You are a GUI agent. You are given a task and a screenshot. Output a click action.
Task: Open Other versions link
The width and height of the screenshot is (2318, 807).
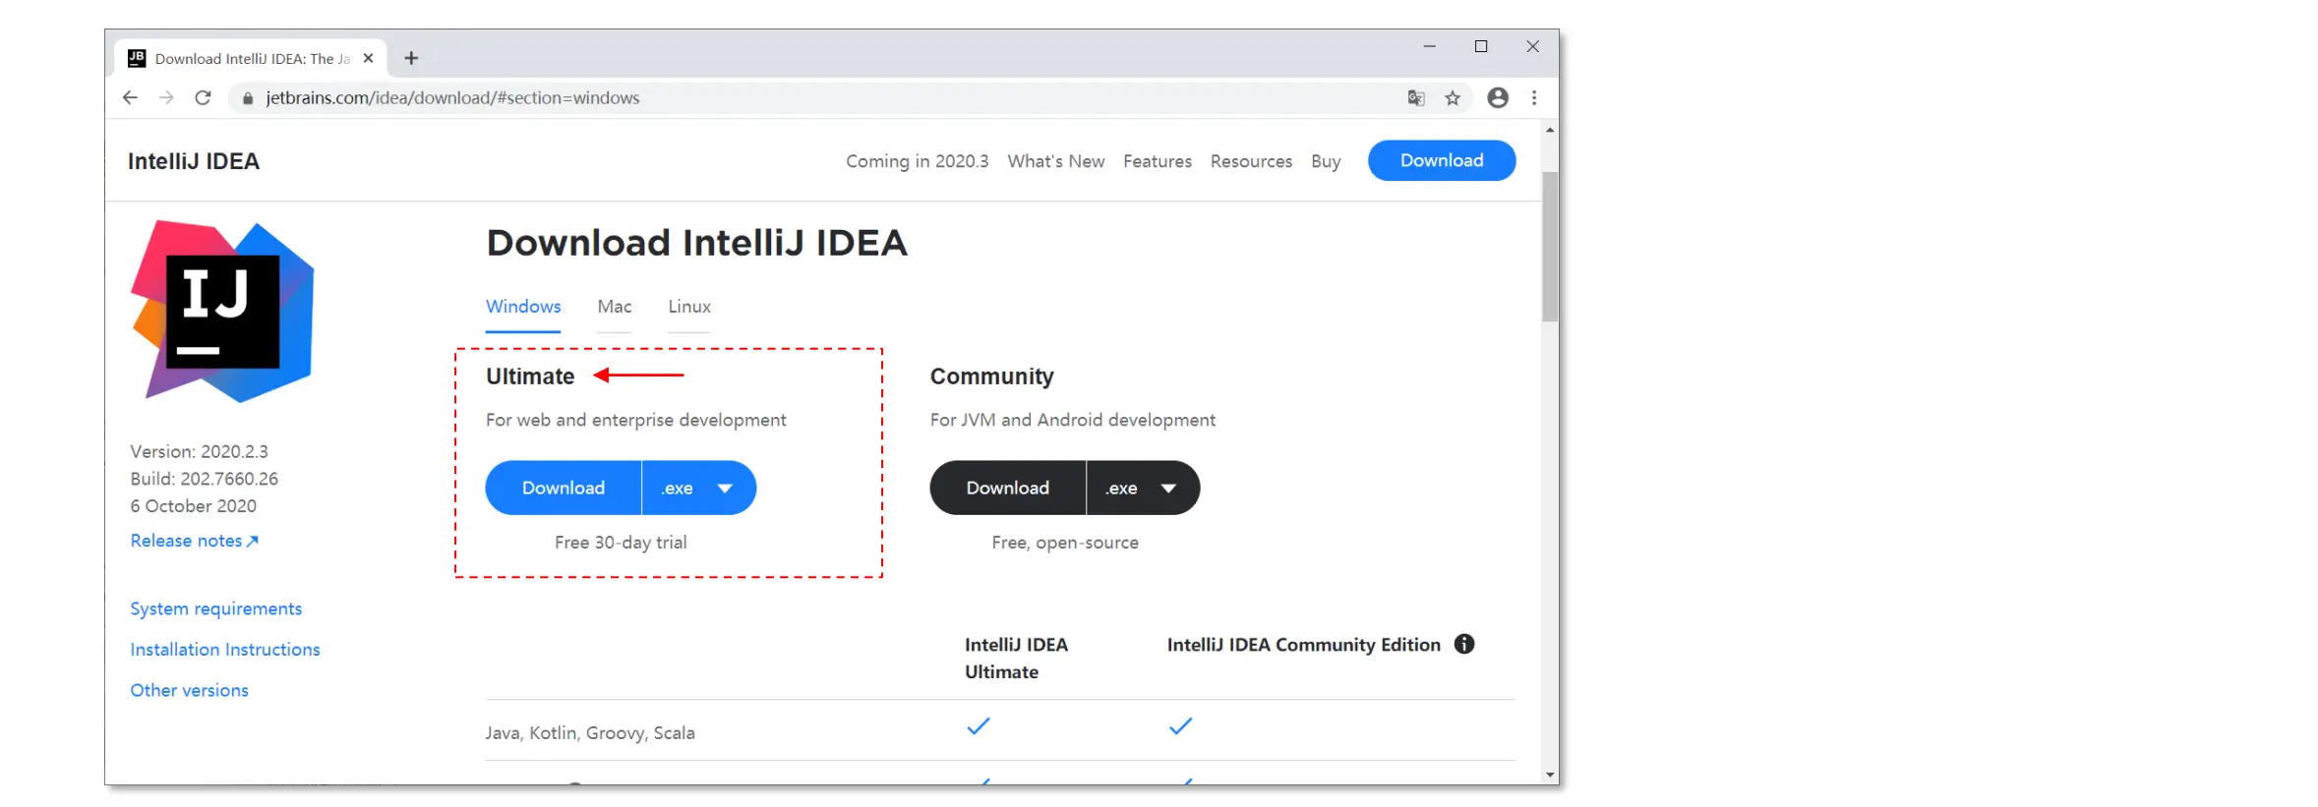tap(190, 690)
